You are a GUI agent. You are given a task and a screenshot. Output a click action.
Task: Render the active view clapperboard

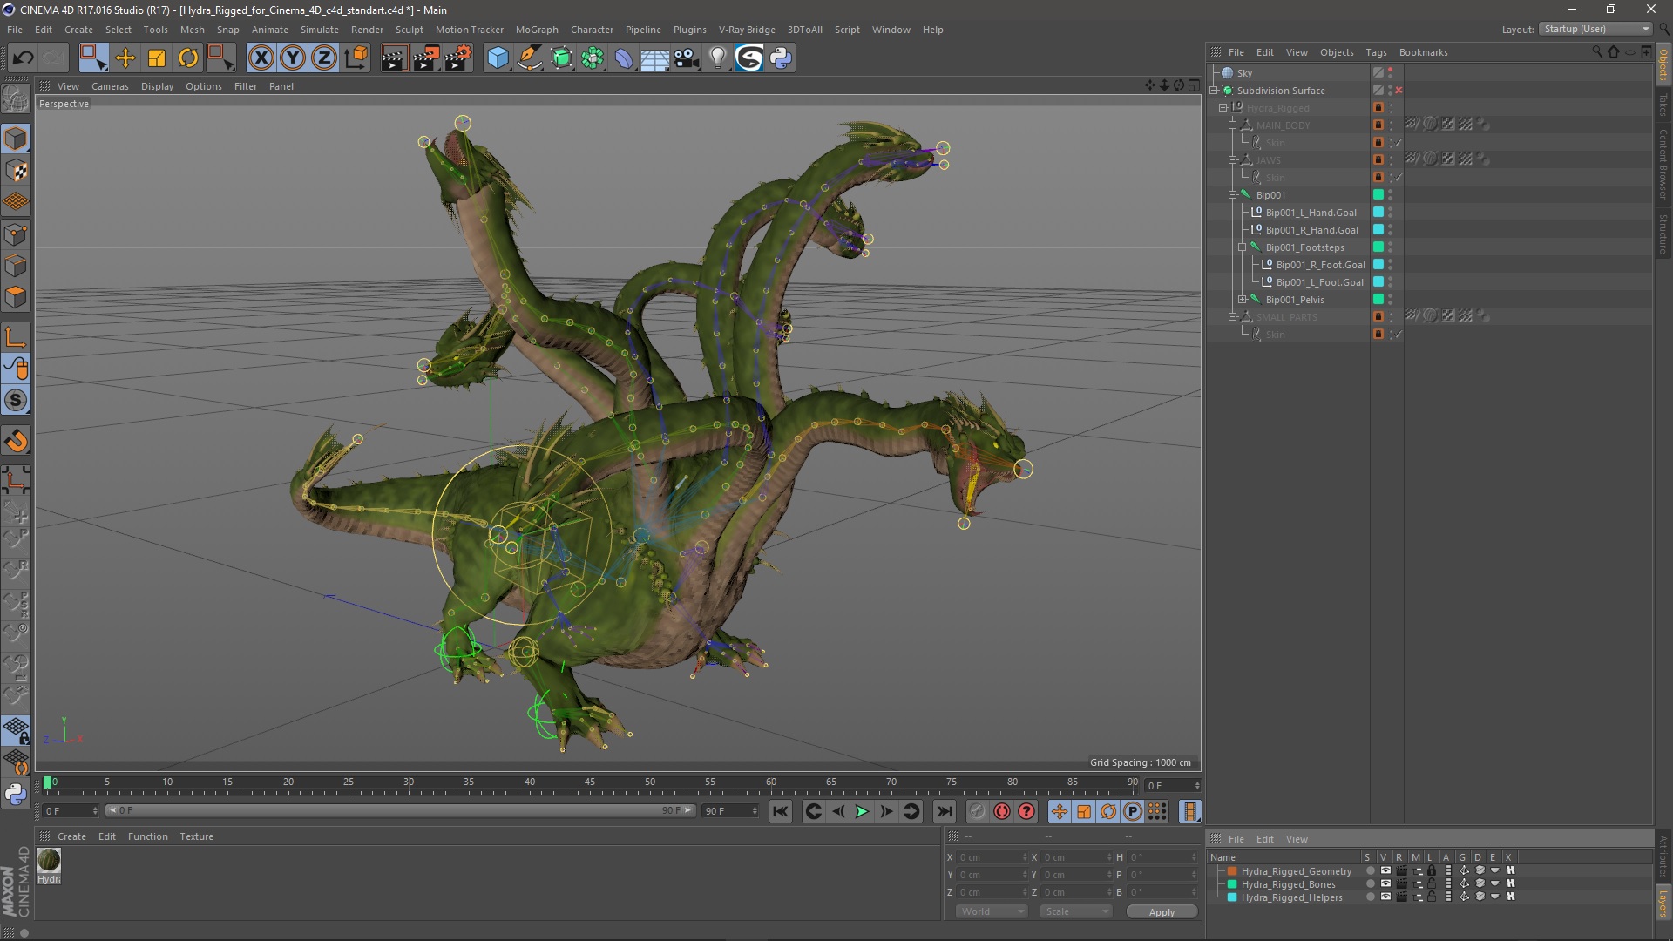coord(394,58)
